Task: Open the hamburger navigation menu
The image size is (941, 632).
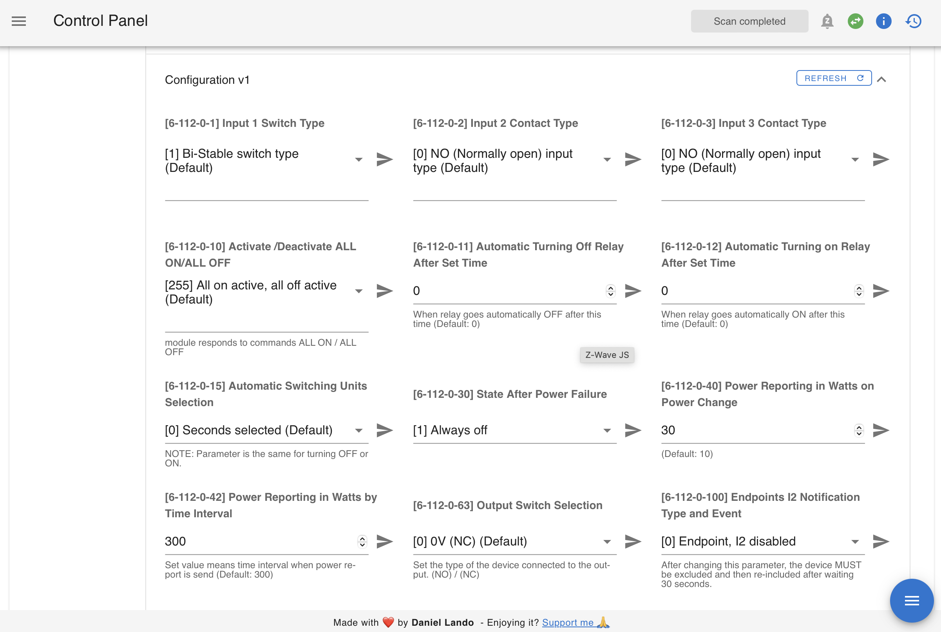Action: click(x=18, y=21)
